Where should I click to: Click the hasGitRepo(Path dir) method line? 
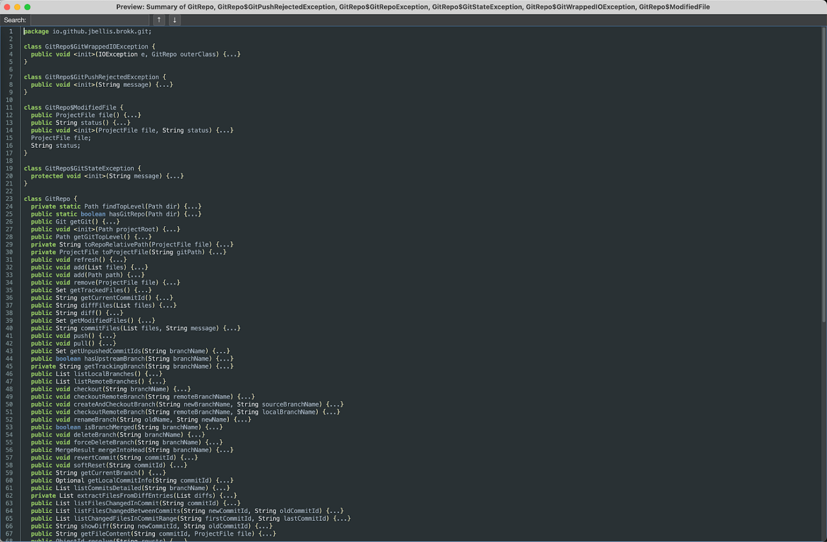[116, 214]
